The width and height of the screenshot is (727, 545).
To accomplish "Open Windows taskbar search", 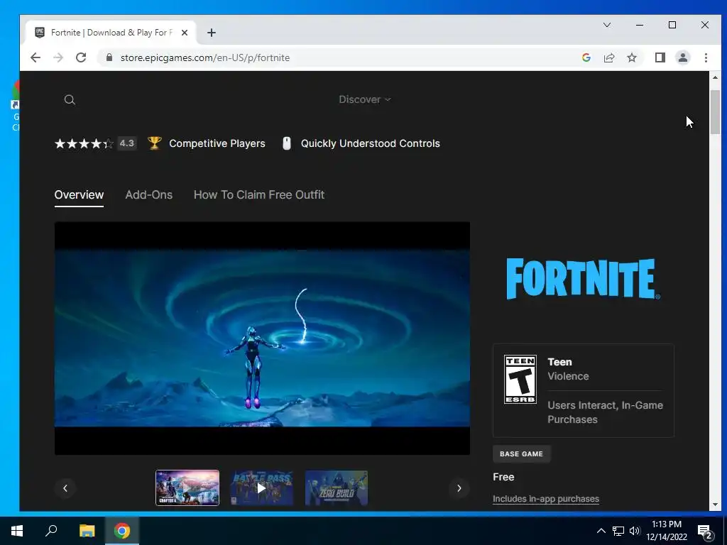I will (51, 531).
